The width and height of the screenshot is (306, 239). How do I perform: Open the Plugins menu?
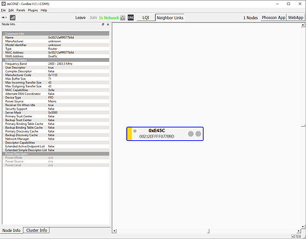(33, 10)
